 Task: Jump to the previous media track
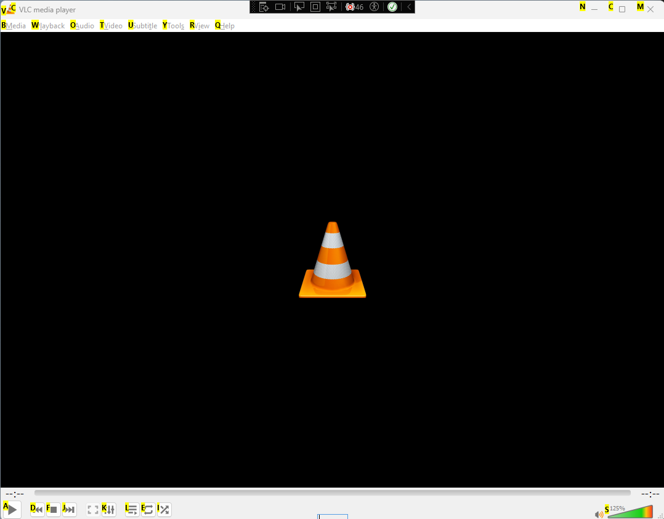37,510
